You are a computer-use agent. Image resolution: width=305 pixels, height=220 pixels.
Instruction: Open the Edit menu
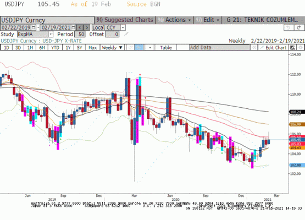coord(208,20)
